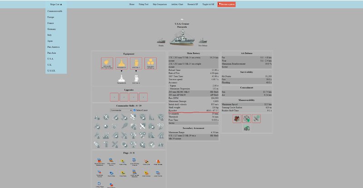Uncheck the Select Lines checkbox
Image resolution: width=363 pixels, height=188 pixels.
point(134,110)
